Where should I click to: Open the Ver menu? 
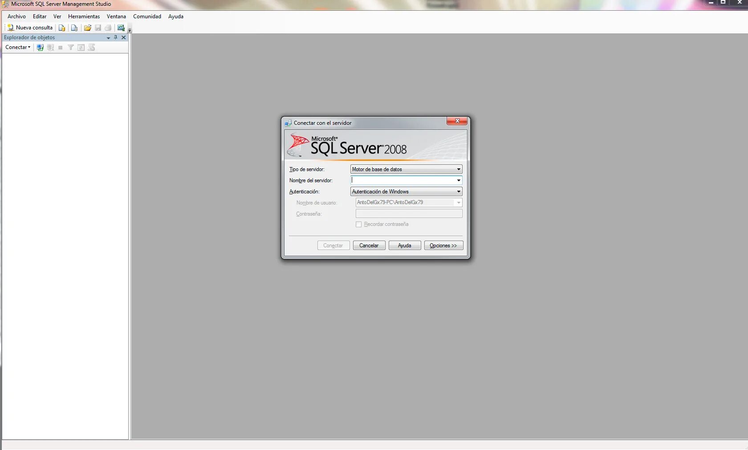pyautogui.click(x=57, y=16)
